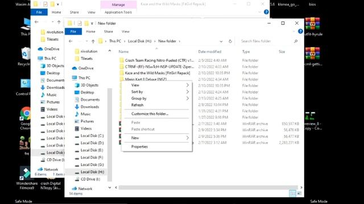Click This PC breadcrumb in address bar
The height and width of the screenshot is (204, 364).
click(x=115, y=41)
